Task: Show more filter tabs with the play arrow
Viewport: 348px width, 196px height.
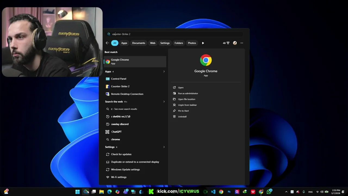Action: click(x=203, y=43)
